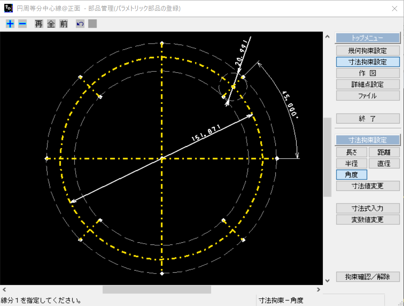This screenshot has width=404, height=306.
Task: Click the vertical scrollbar thumb
Action: click(327, 157)
